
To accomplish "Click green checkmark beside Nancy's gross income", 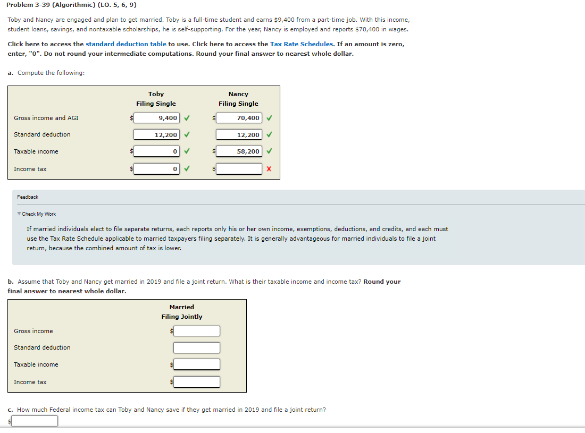I will (268, 117).
